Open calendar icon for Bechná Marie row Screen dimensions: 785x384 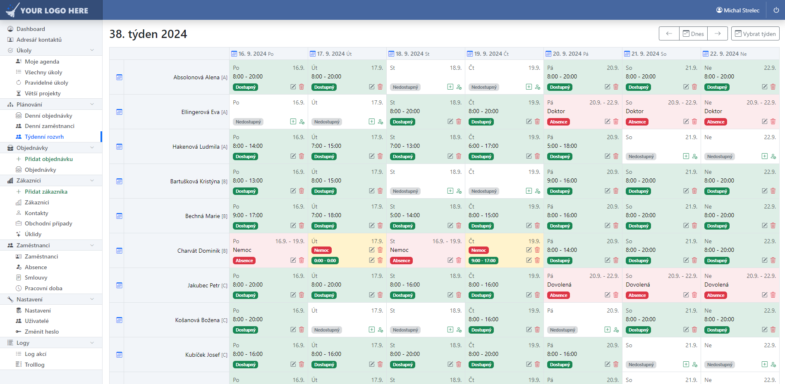click(119, 216)
